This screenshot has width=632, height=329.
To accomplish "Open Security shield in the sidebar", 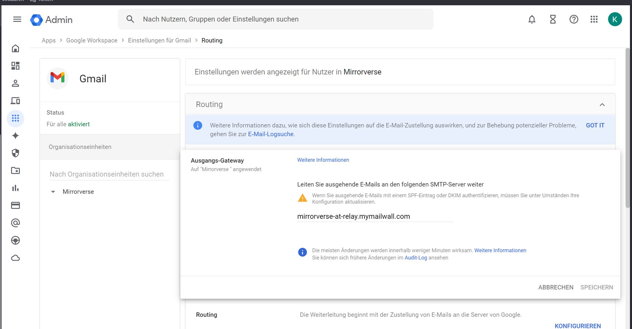I will pyautogui.click(x=16, y=153).
